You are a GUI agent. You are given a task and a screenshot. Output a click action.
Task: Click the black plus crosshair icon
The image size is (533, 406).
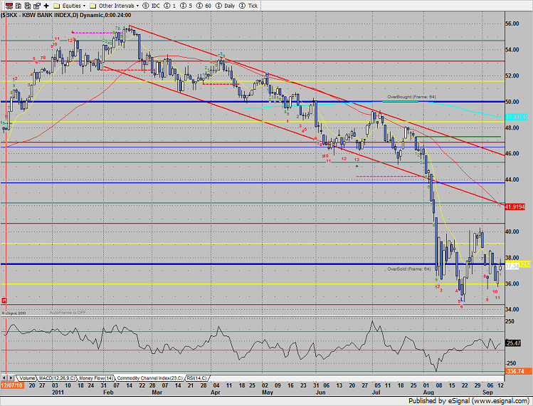click(46, 6)
